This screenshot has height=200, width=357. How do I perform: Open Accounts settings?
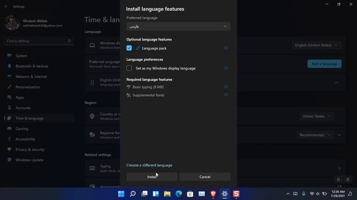pos(39,108)
